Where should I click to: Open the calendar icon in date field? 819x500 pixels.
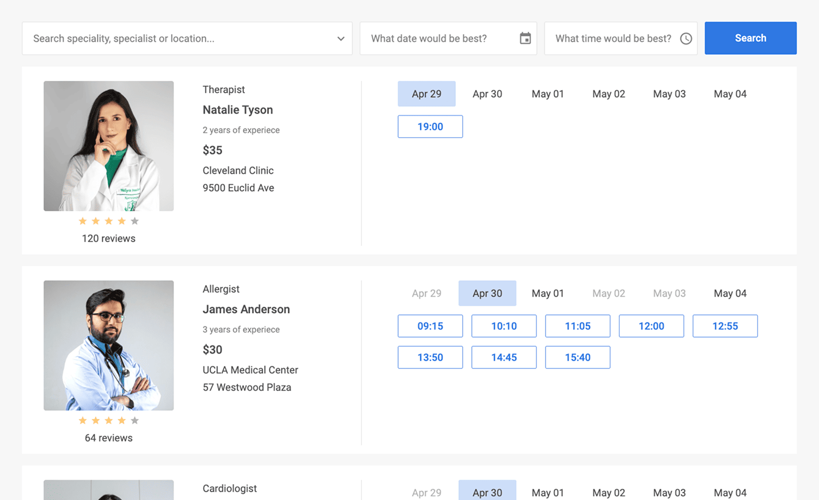[525, 38]
